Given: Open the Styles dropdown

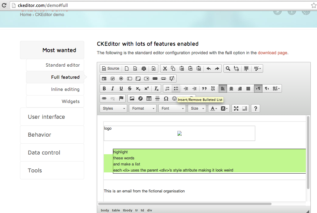Looking at the screenshot, I should pyautogui.click(x=113, y=108).
